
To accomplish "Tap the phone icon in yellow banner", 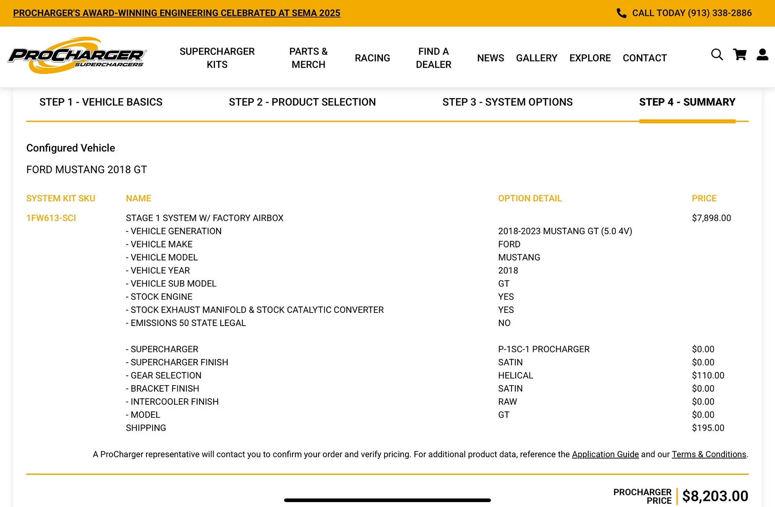I will click(621, 13).
